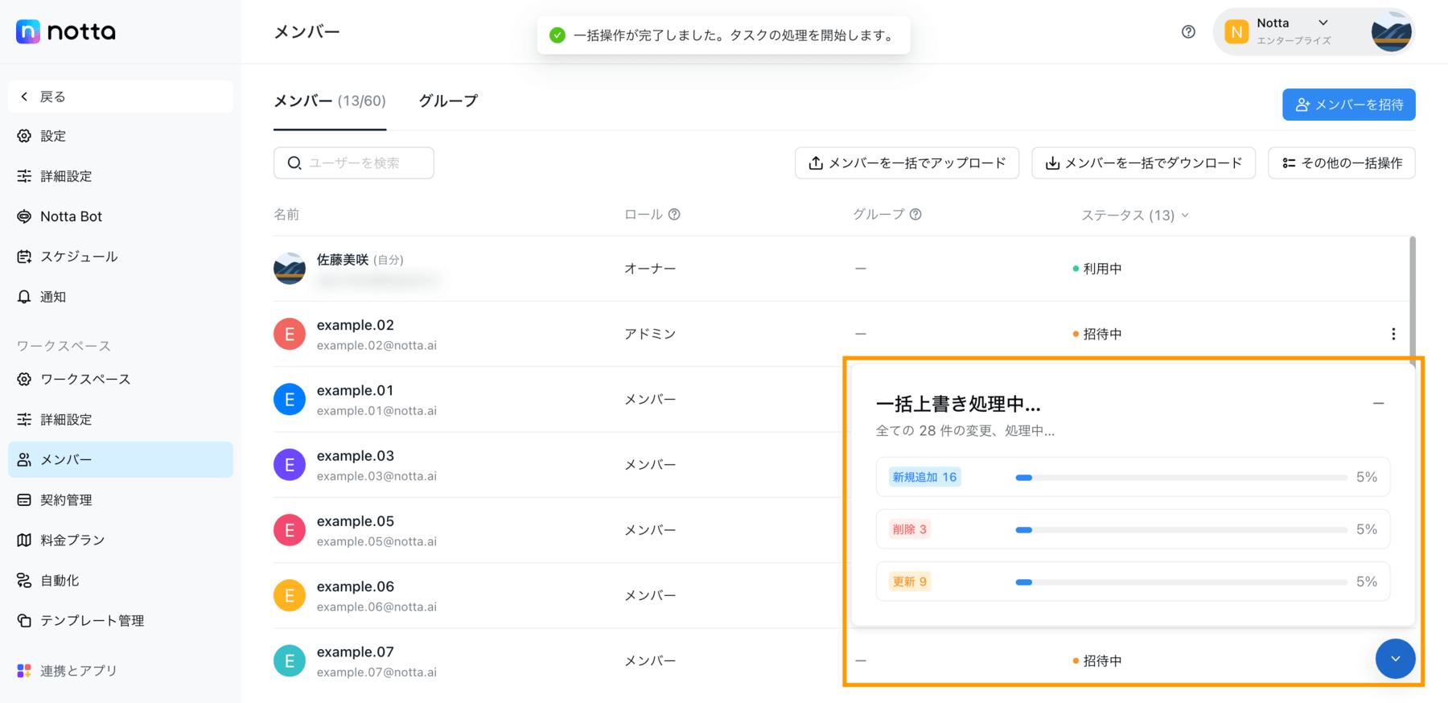The image size is (1448, 703).
Task: Click the card icon beside 契約管理
Action: 24,499
